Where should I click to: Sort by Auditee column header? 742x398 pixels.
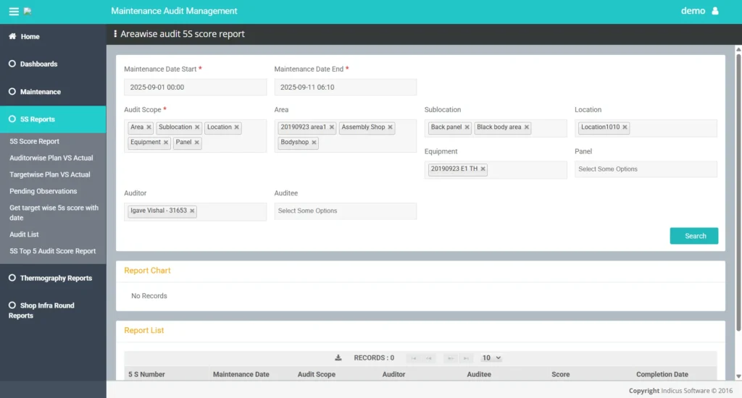[479, 374]
